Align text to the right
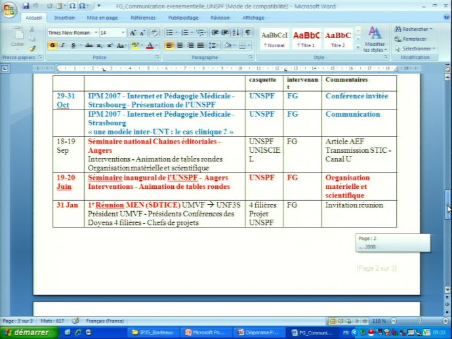The height and width of the screenshot is (339, 452). (190, 45)
